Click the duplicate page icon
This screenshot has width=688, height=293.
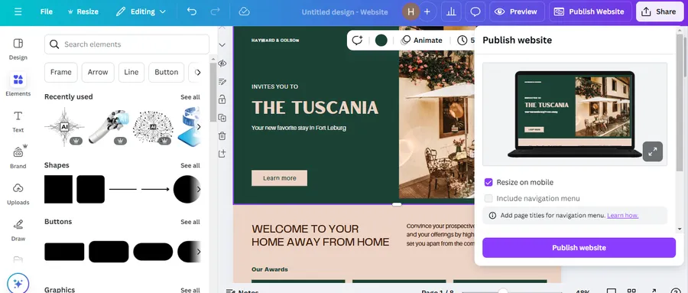coord(222,118)
